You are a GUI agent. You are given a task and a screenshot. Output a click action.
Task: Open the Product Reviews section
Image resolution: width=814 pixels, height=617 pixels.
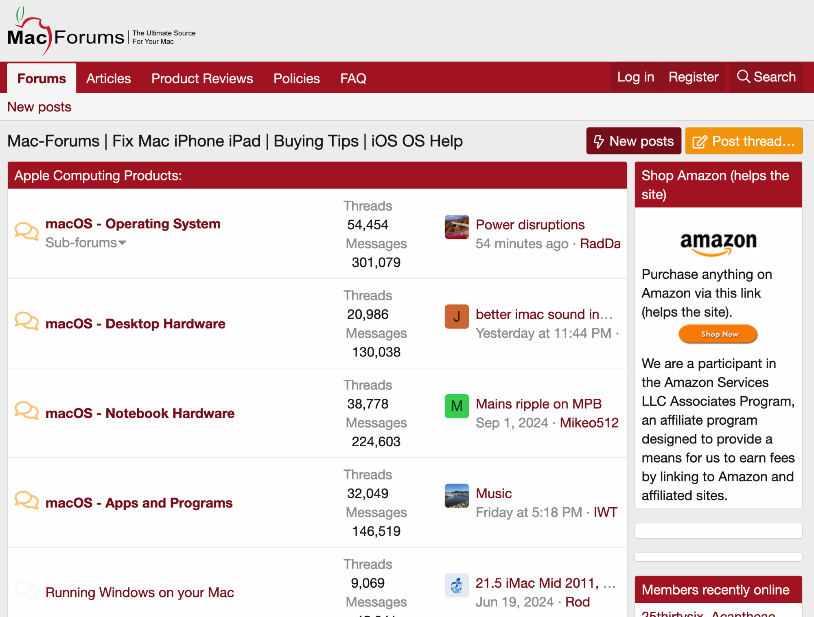201,78
